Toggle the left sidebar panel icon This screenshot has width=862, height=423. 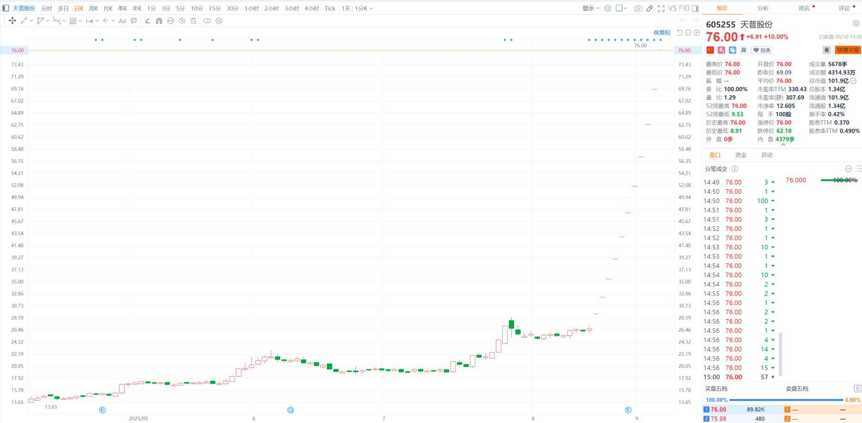click(x=6, y=8)
